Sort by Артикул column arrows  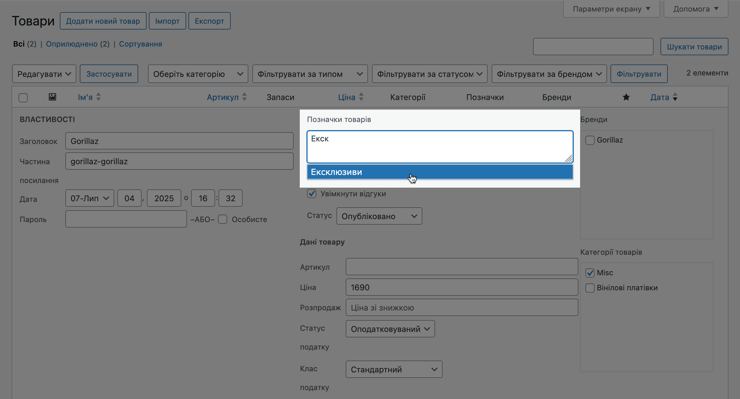click(245, 97)
